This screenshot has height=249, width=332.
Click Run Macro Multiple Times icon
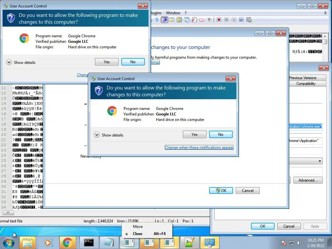241,20
